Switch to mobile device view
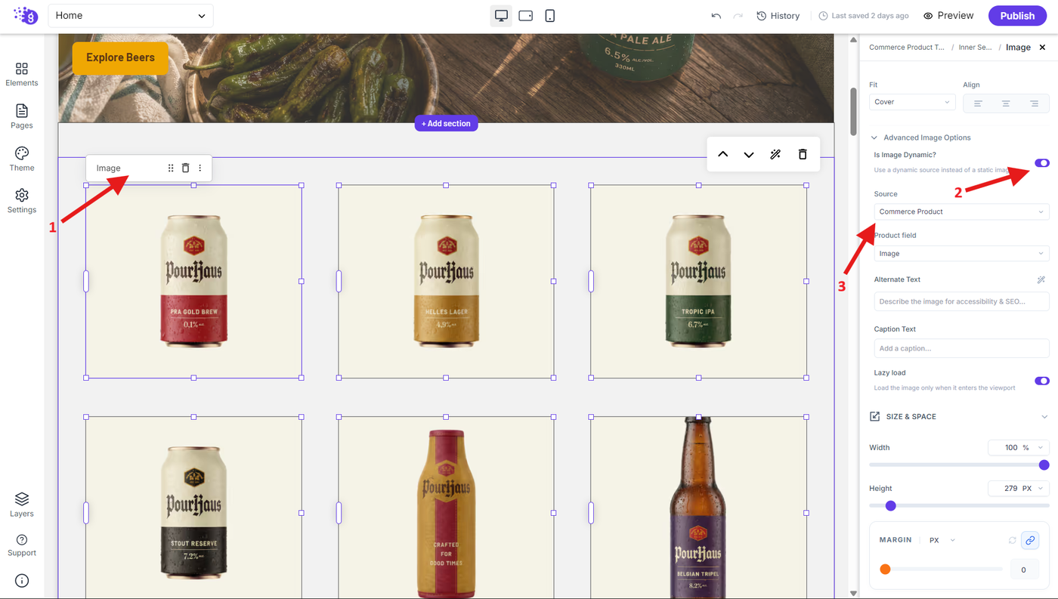Image resolution: width=1058 pixels, height=599 pixels. coord(550,16)
